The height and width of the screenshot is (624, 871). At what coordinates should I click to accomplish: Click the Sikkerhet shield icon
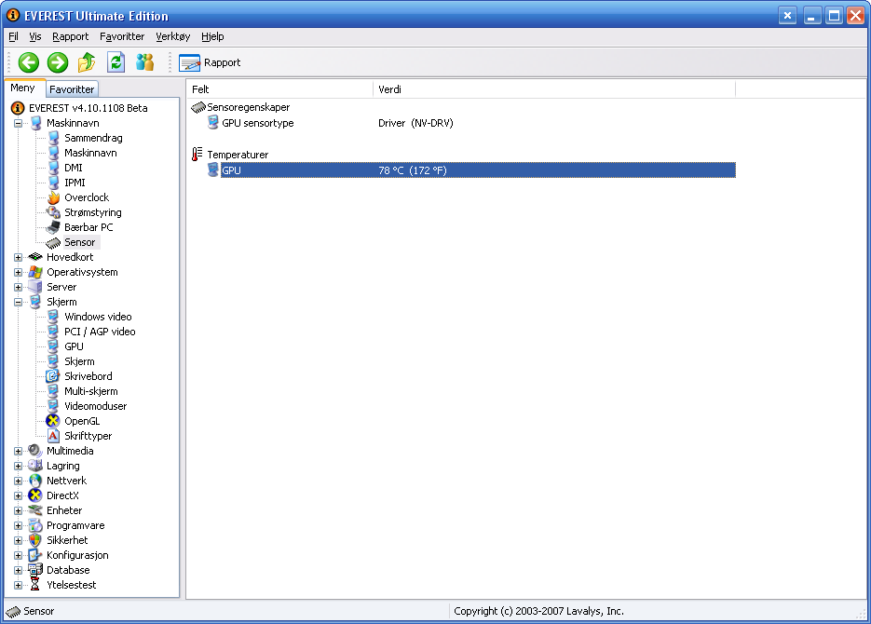pyautogui.click(x=35, y=540)
